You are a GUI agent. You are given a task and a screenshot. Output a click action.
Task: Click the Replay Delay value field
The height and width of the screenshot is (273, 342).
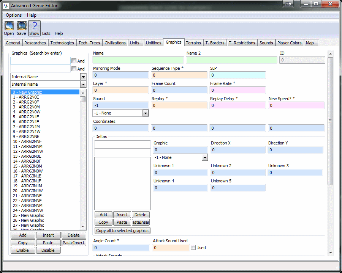click(x=238, y=105)
